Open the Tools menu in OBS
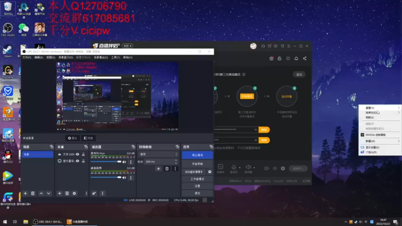The height and width of the screenshot is (226, 402). pyautogui.click(x=116, y=57)
